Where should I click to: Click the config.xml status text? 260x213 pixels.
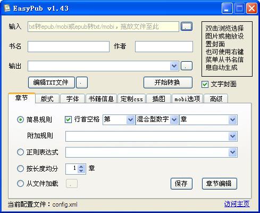[x=65, y=204]
